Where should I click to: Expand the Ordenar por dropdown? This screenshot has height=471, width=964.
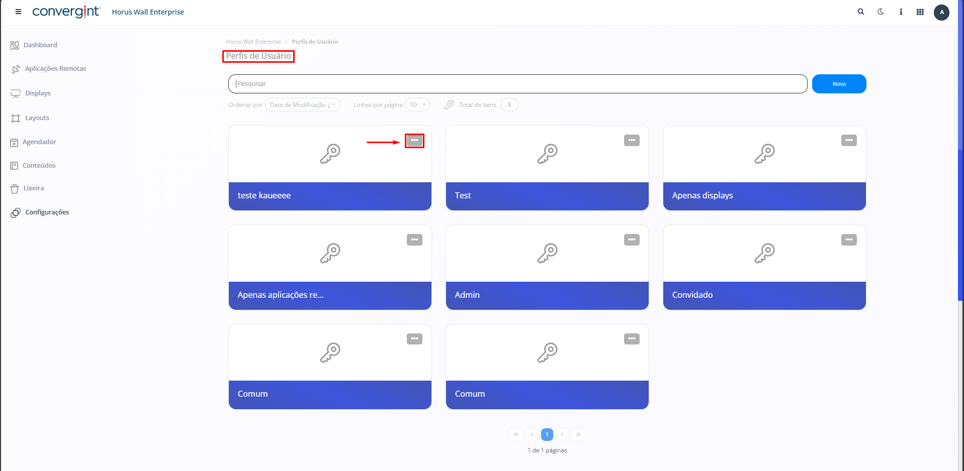click(302, 105)
